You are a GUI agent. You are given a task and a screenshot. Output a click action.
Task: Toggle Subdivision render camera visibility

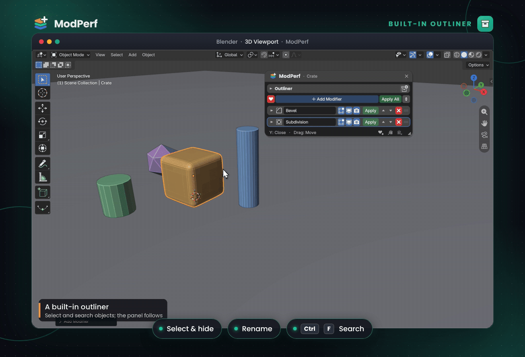point(356,122)
